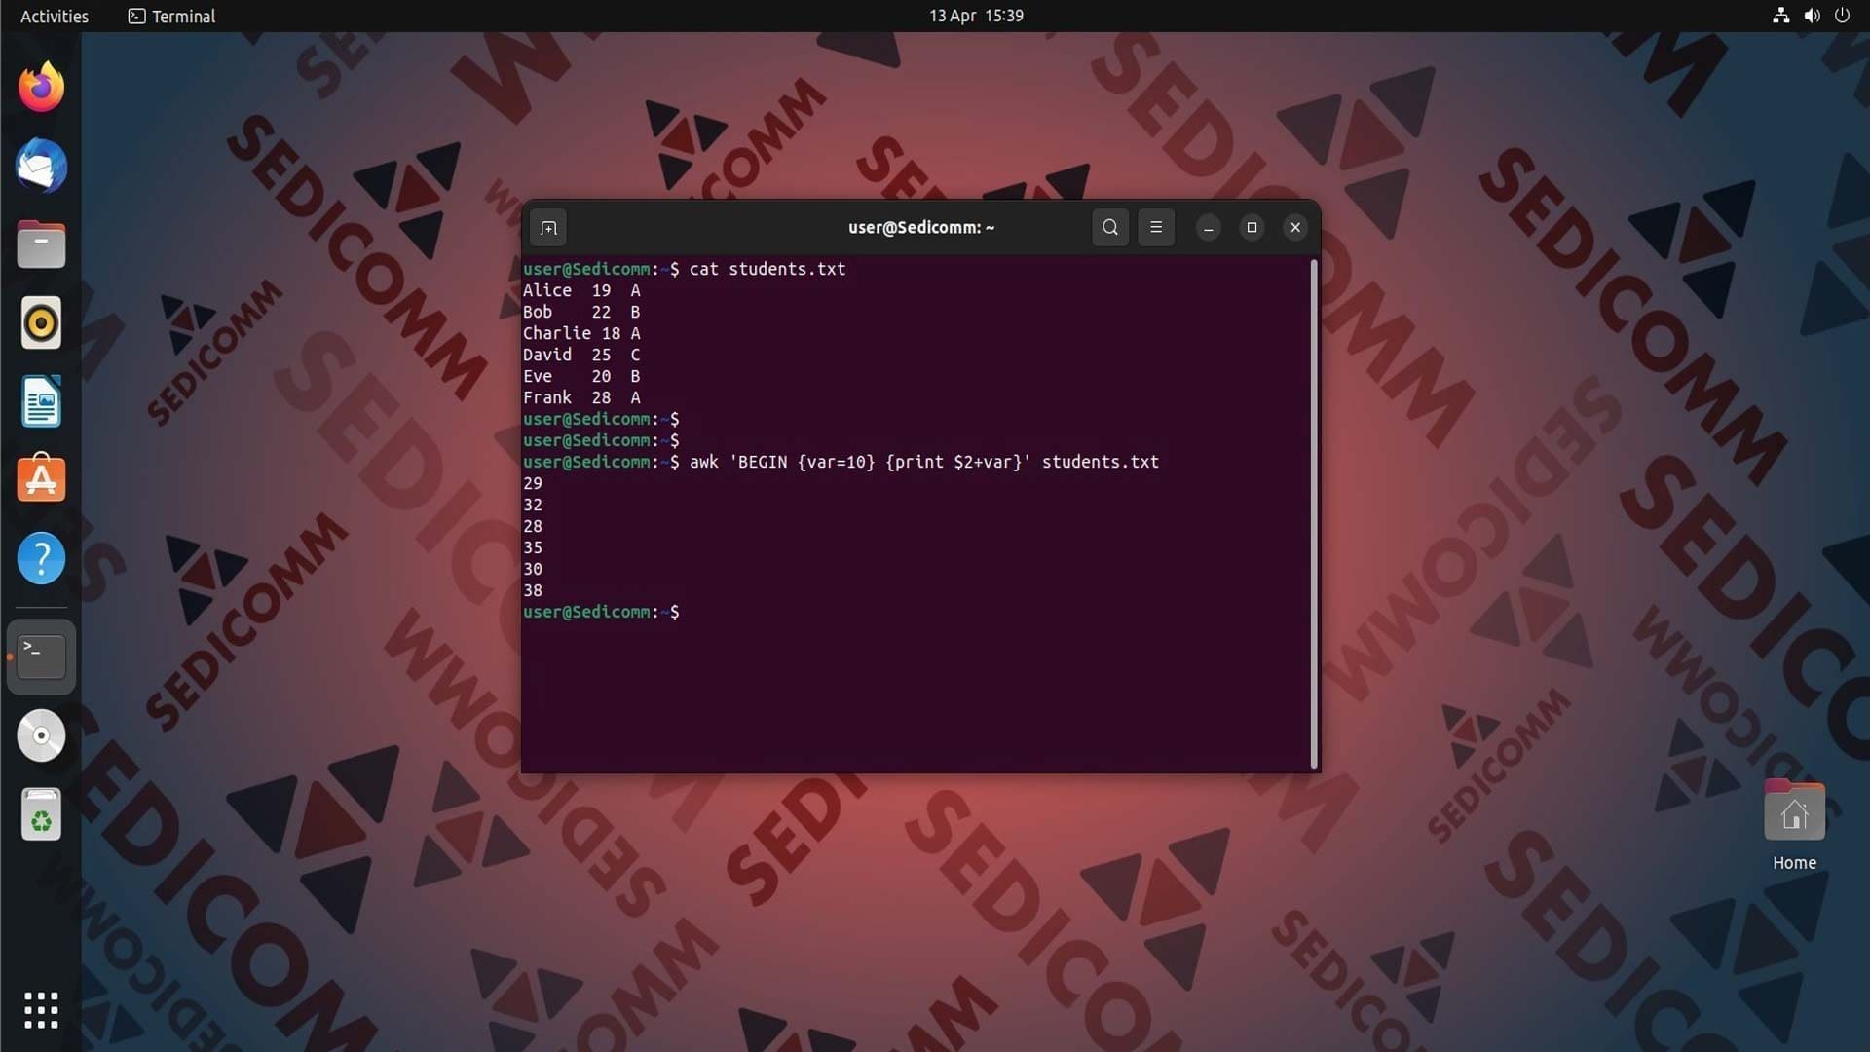Screen dimensions: 1870x1052
Task: Minimize the terminal window
Action: (1209, 227)
